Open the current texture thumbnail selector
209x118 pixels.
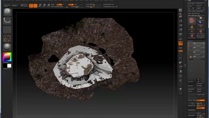7,39
